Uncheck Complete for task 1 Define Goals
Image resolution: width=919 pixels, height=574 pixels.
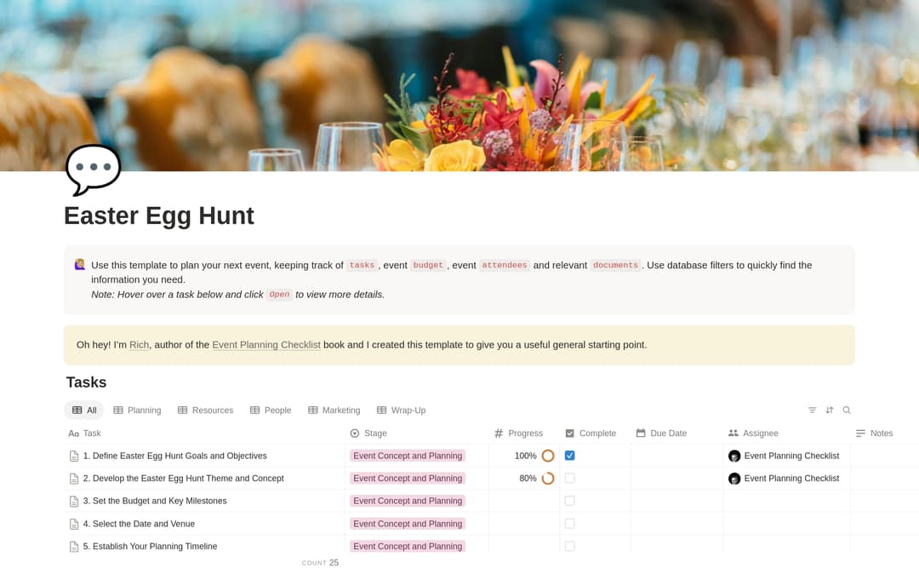click(x=569, y=456)
